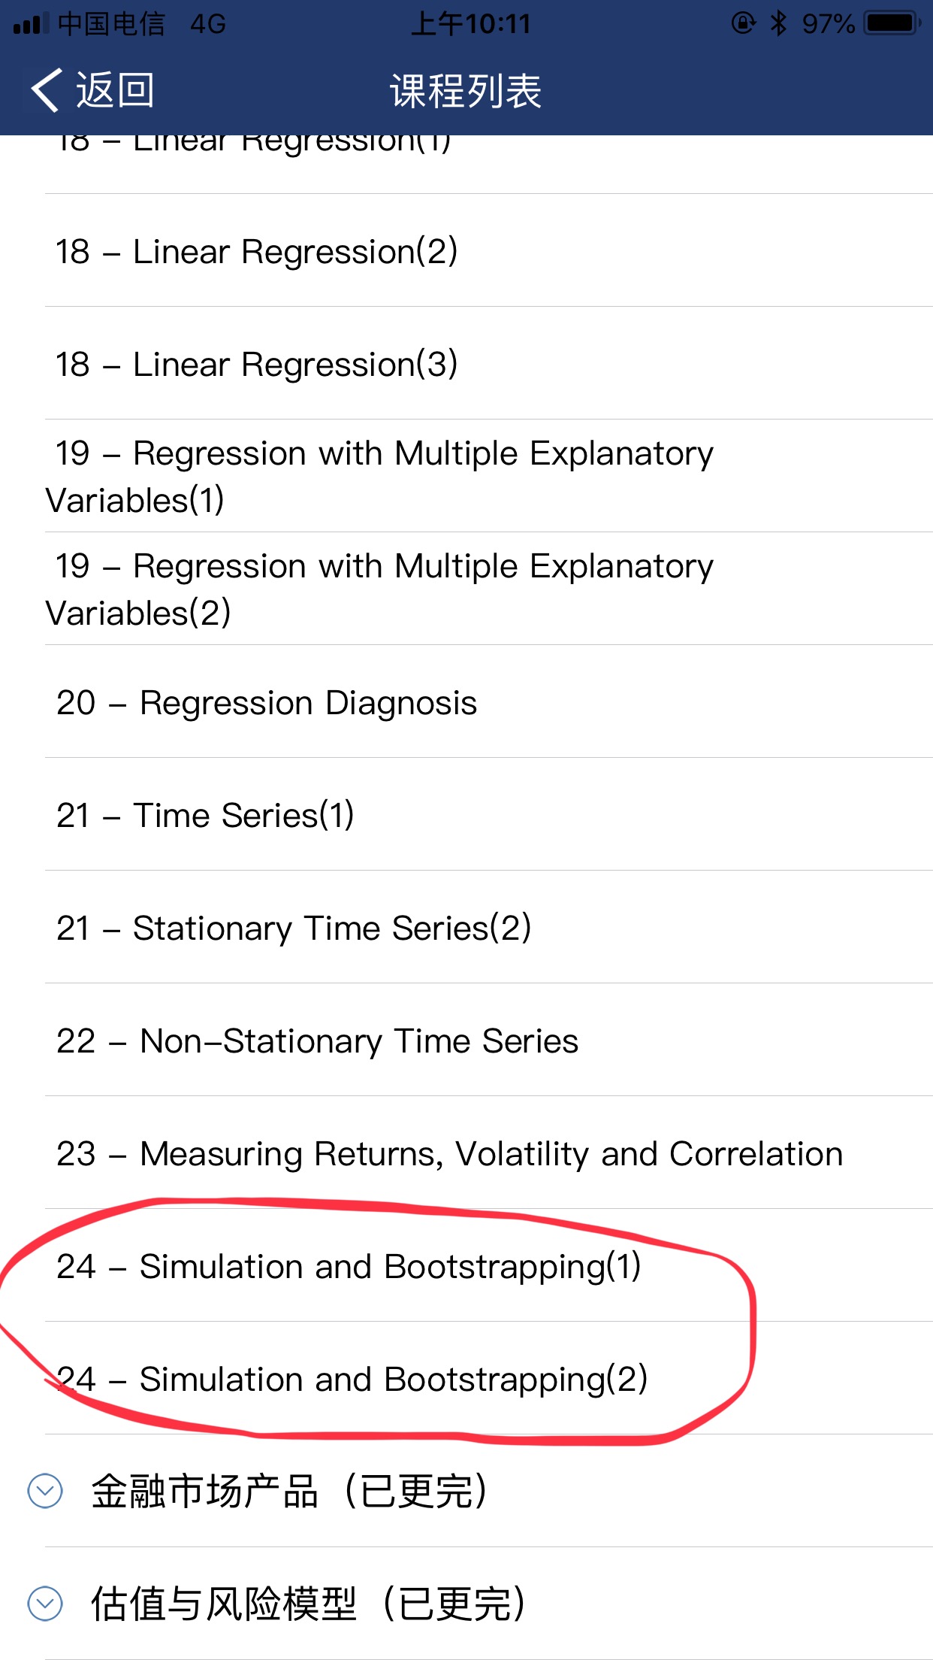The width and height of the screenshot is (933, 1660).
Task: Tap the back chevron arrow icon
Action: click(45, 90)
